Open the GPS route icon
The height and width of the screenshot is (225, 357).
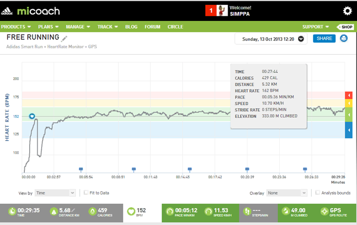(x=324, y=212)
